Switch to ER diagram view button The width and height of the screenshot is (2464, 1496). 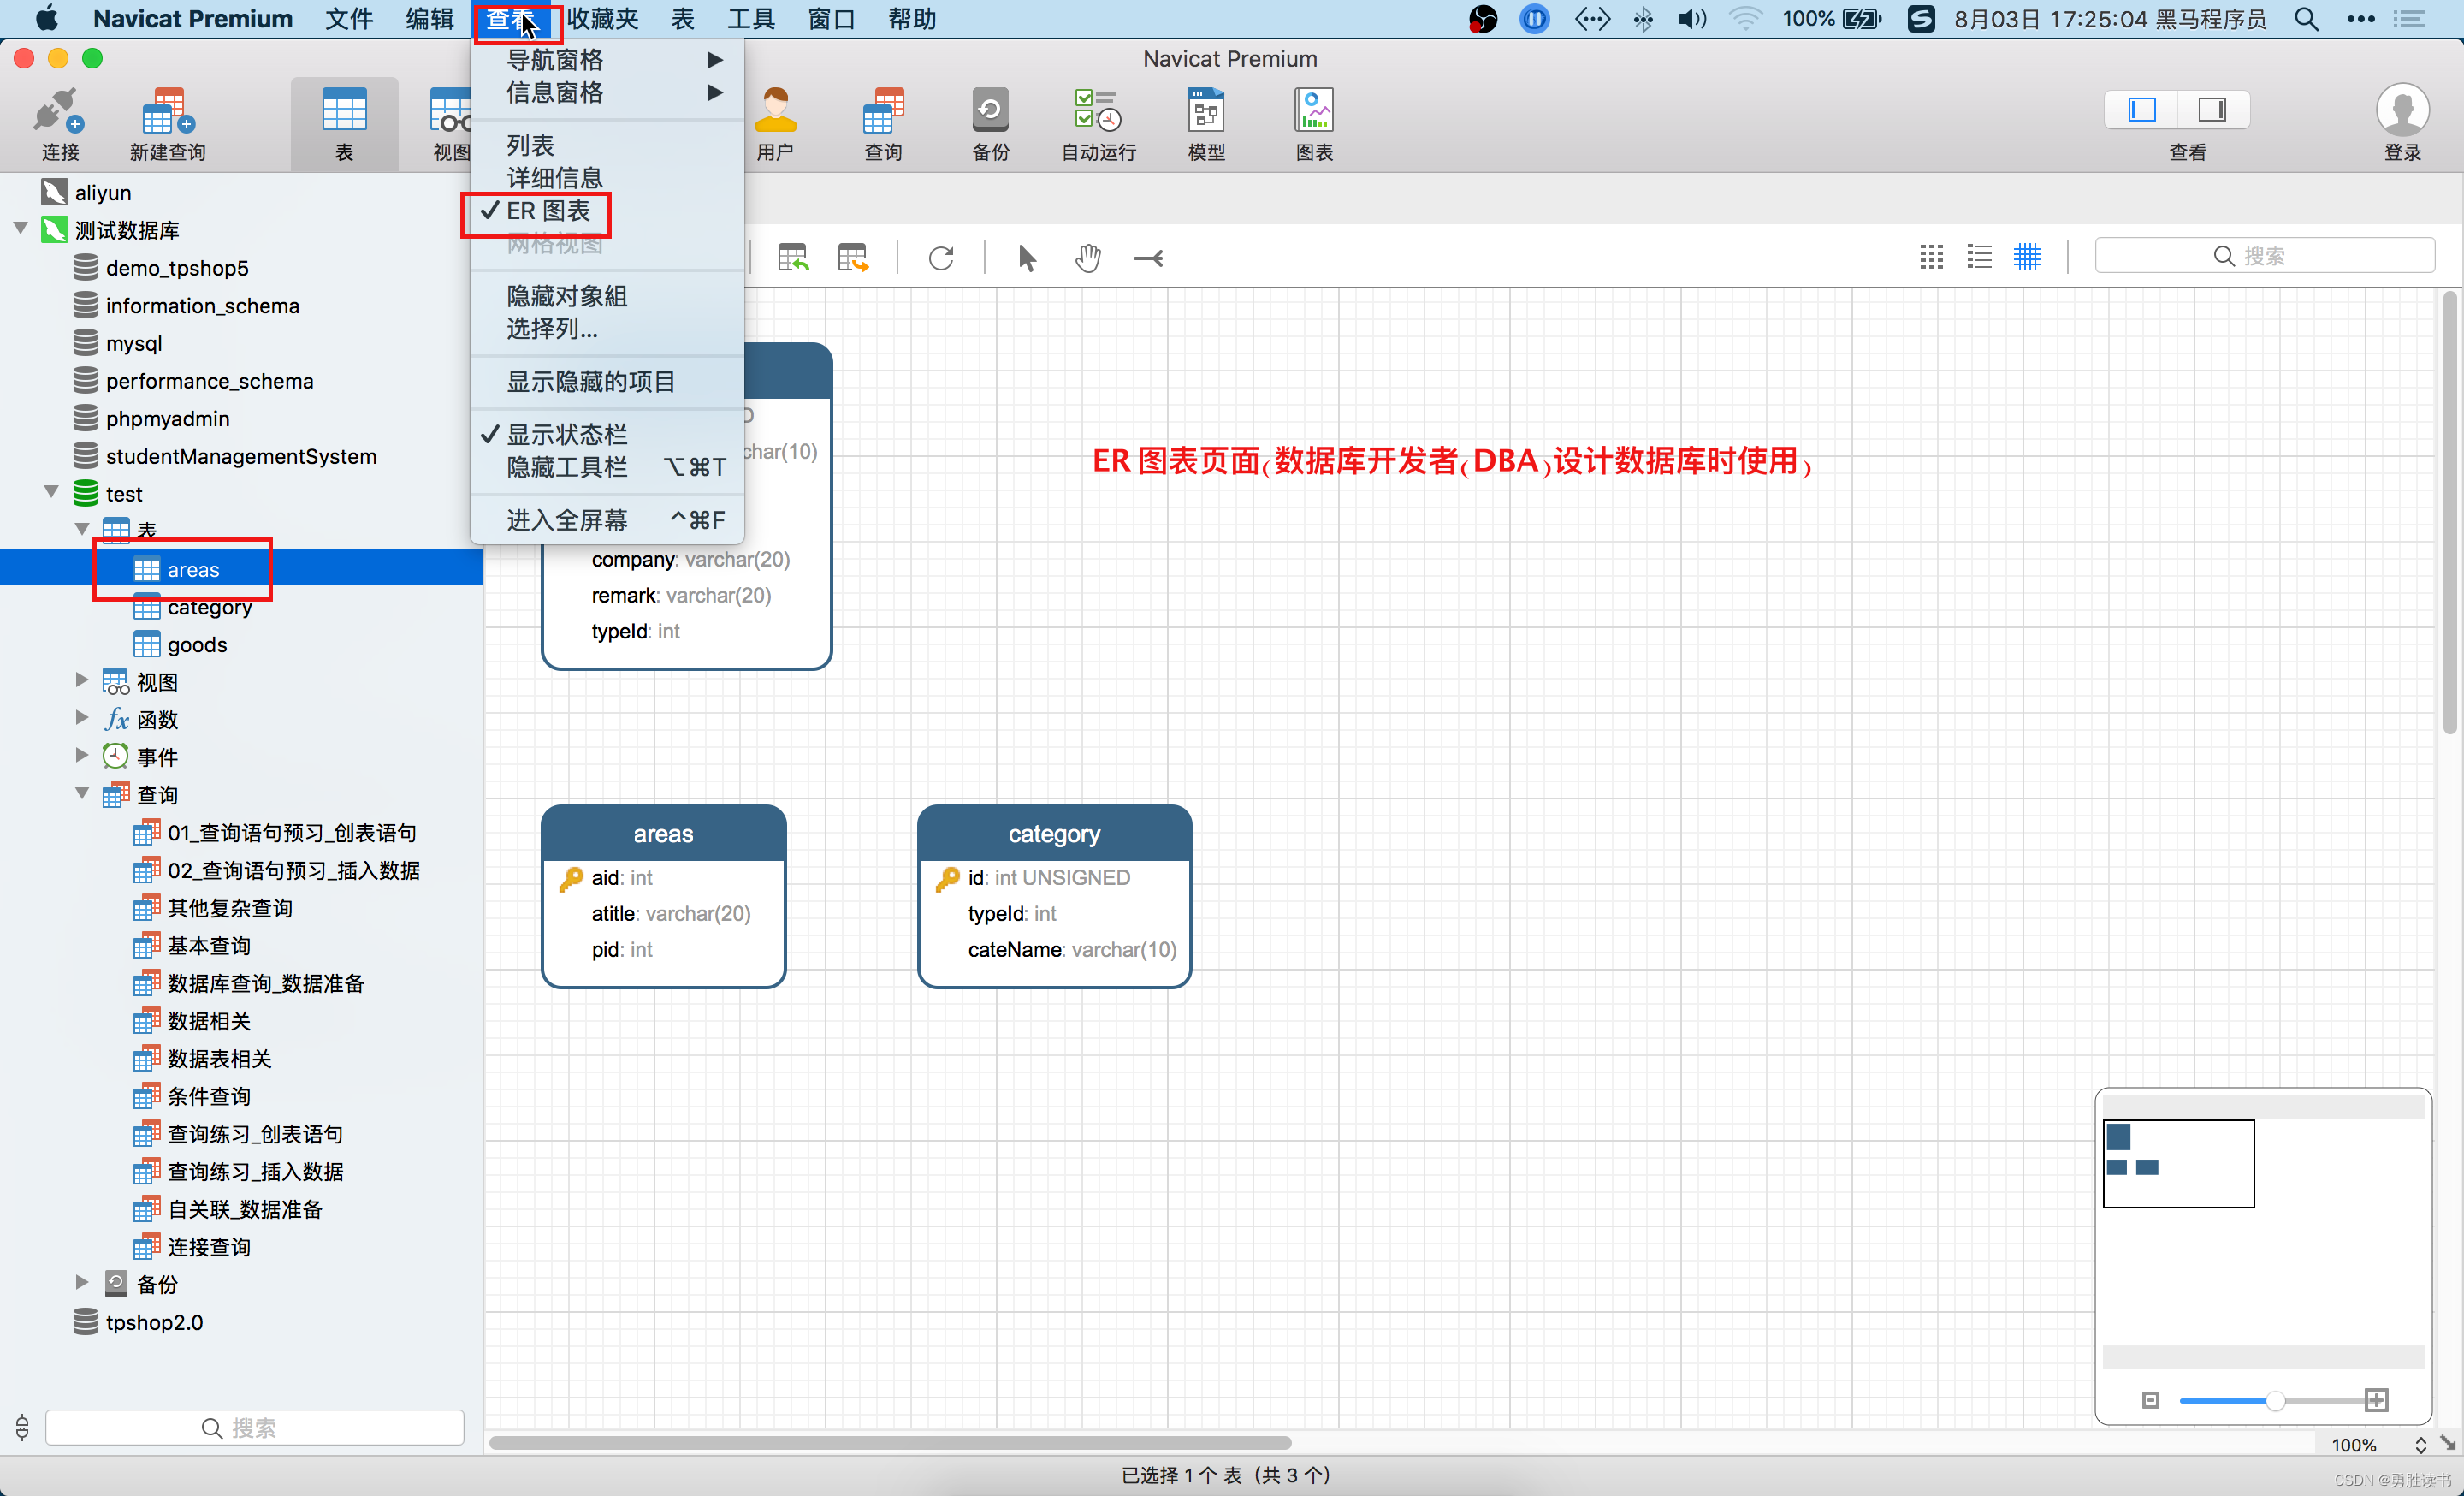[x=2028, y=257]
